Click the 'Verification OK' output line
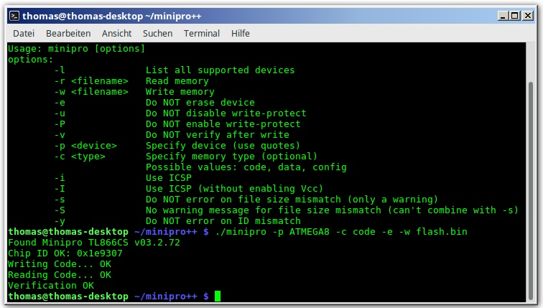This screenshot has width=543, height=308. (51, 286)
